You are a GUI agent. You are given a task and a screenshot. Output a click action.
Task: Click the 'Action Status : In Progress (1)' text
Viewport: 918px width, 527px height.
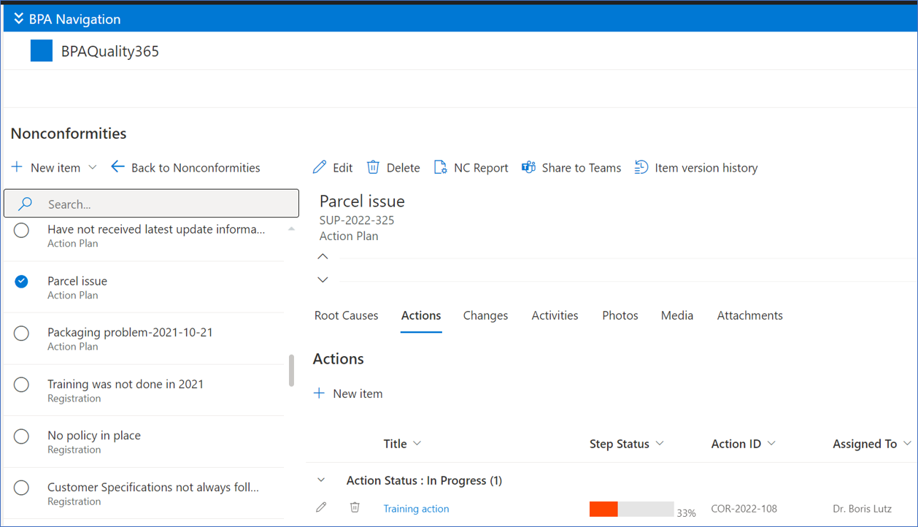tap(424, 480)
